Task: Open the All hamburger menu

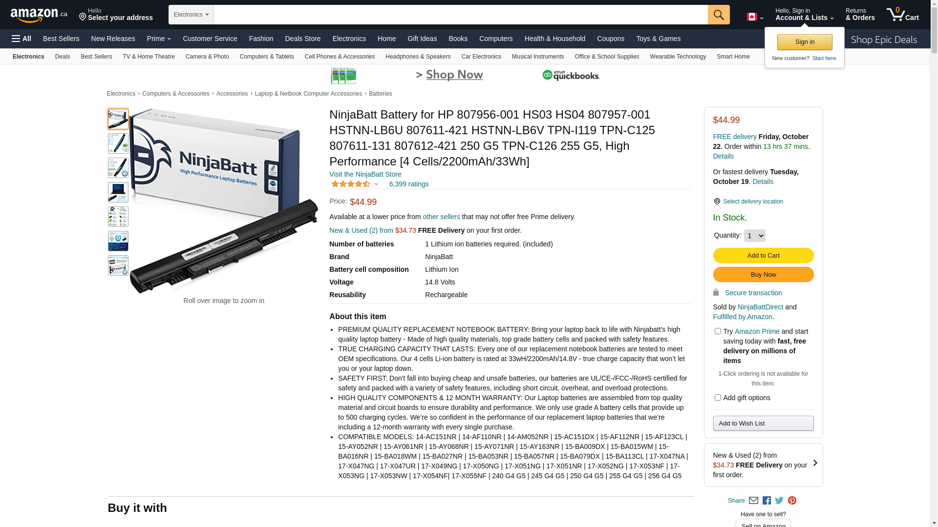Action: [x=21, y=39]
